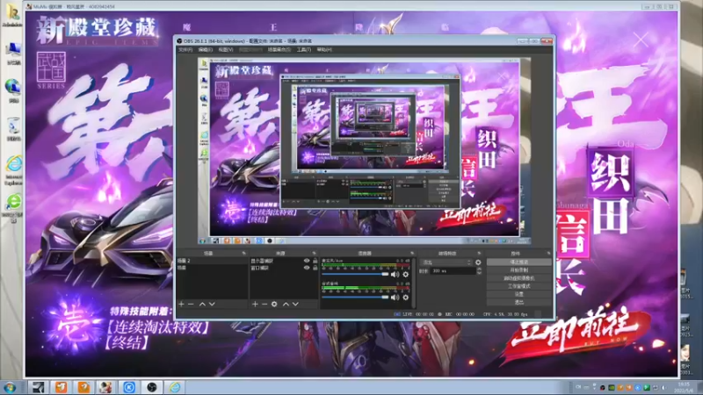
Task: Pop out the 来源 dock with its header icon
Action: 314,254
